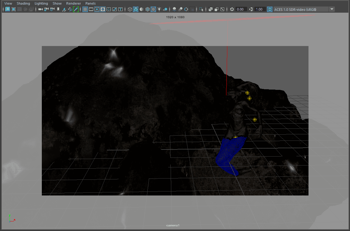Viewport: 350px width, 231px height.
Task: Click the 1920 x 1080 resolution label
Action: tap(175, 17)
